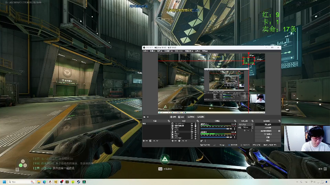Remove the selected source in Sources panel
Screen dimensions: 330x185
click(x=176, y=141)
